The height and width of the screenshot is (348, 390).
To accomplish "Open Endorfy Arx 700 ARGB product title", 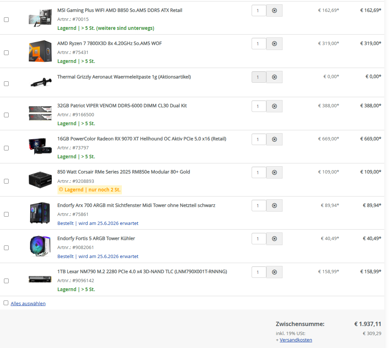I will (136, 205).
